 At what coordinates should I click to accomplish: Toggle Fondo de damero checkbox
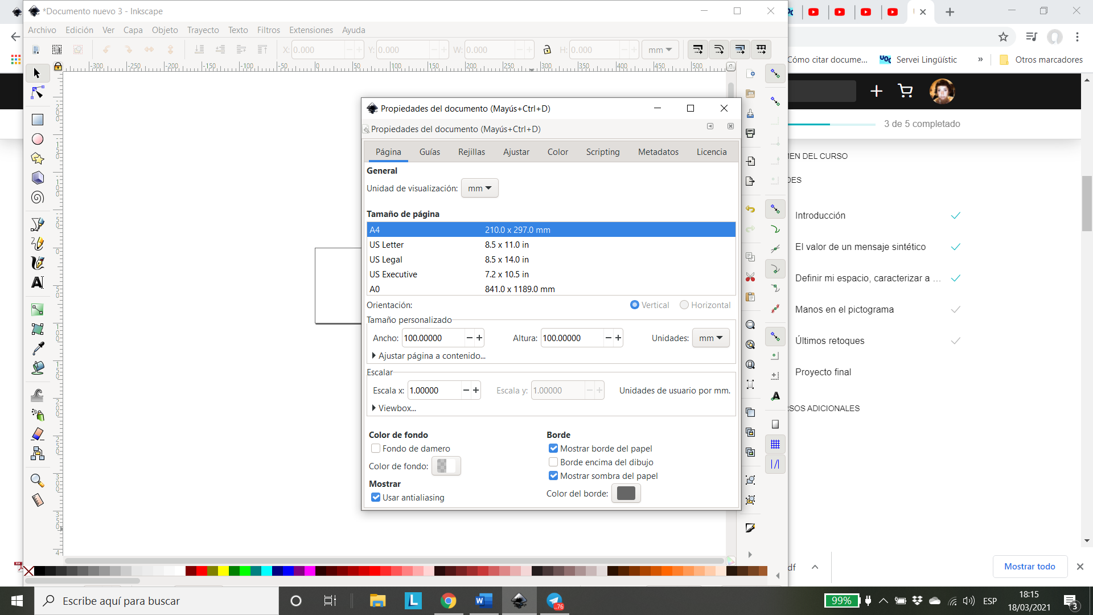click(x=375, y=448)
